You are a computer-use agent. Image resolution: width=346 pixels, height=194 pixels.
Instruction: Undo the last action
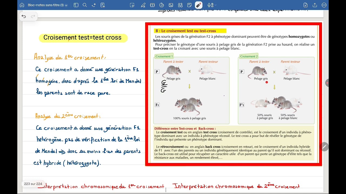click(x=24, y=16)
